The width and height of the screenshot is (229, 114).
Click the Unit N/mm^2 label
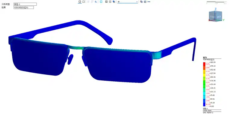tap(208, 113)
